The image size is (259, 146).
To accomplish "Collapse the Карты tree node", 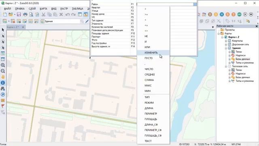I will (x=219, y=34).
